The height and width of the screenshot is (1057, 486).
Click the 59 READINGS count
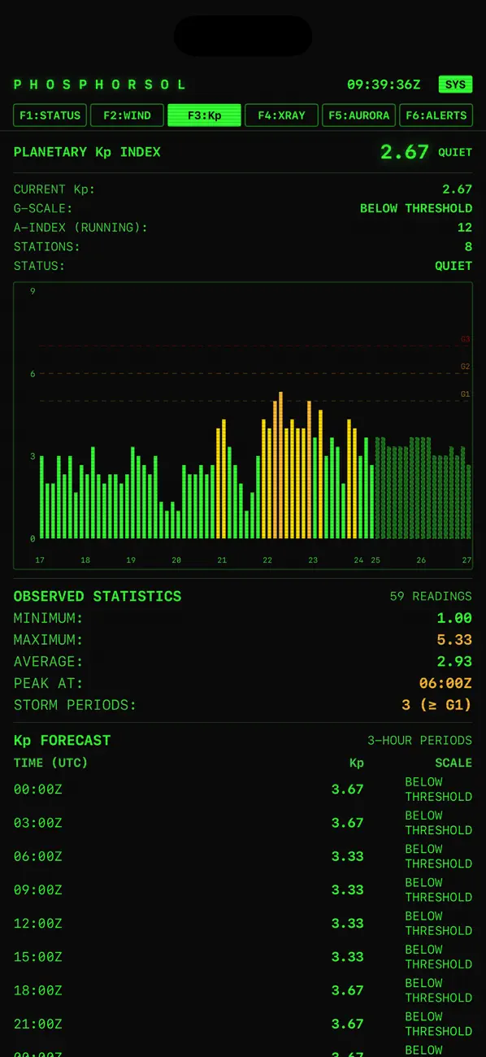click(431, 596)
